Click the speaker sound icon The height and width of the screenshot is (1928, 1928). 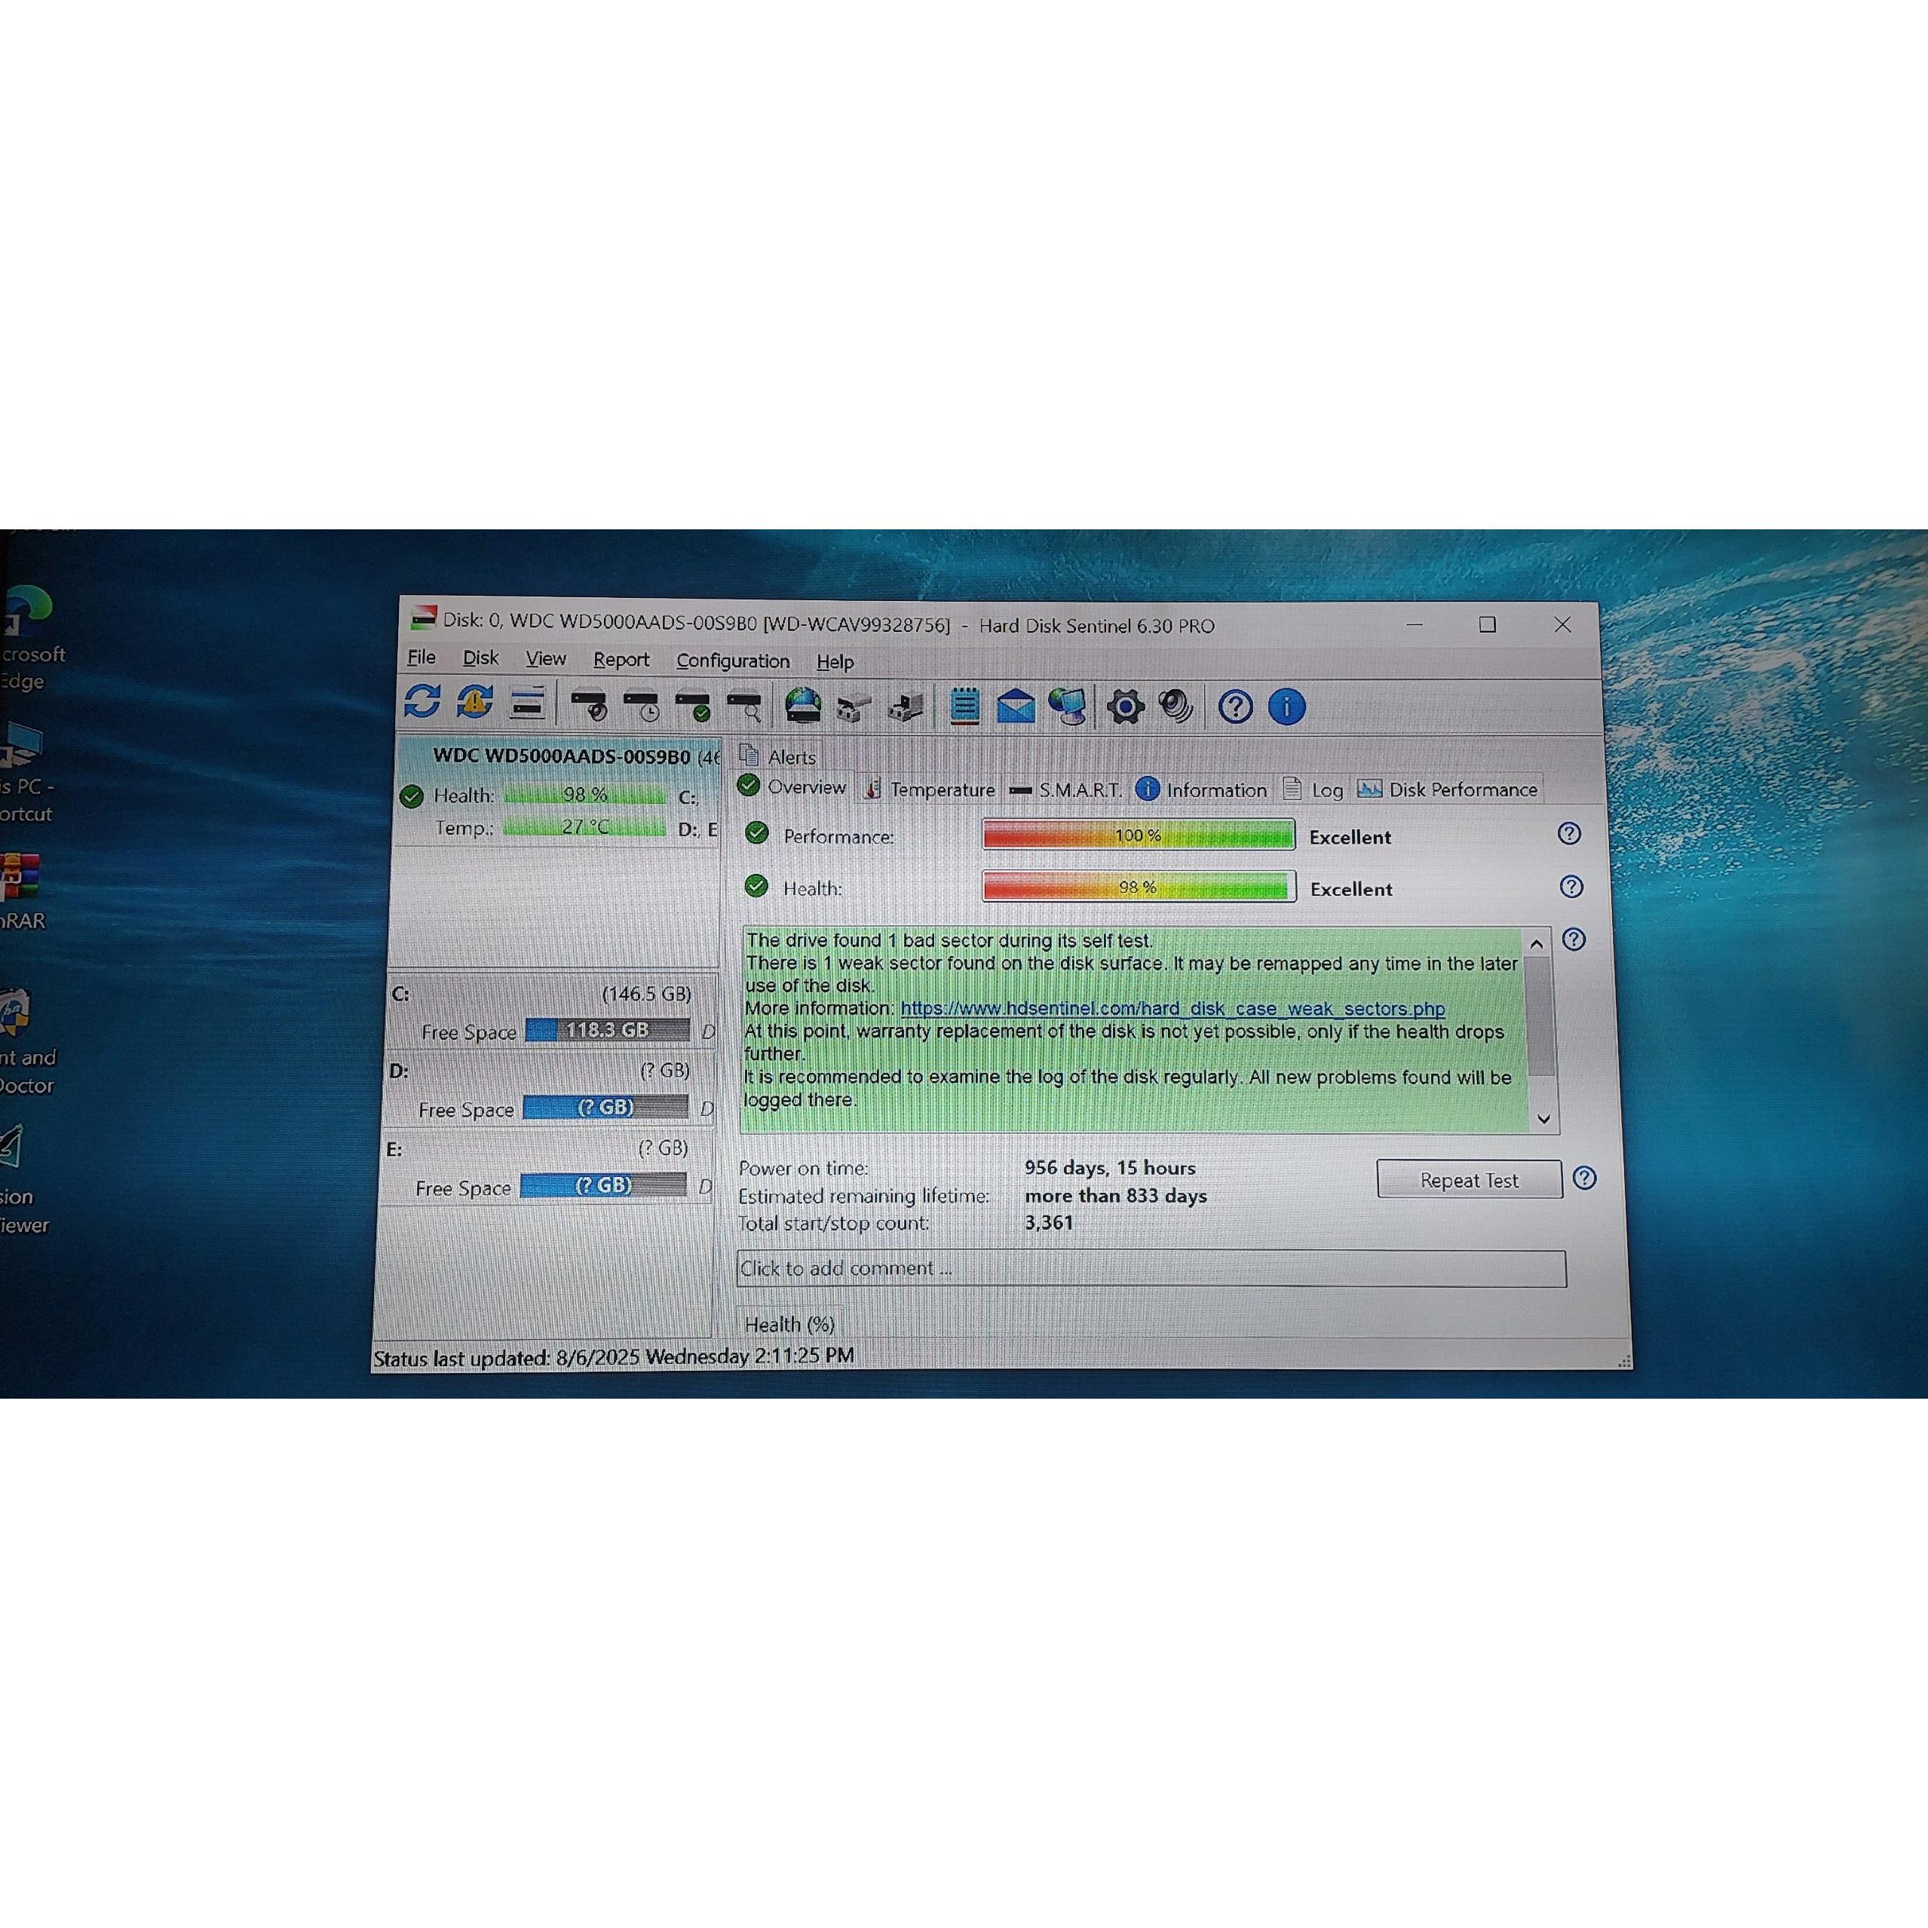point(1176,707)
